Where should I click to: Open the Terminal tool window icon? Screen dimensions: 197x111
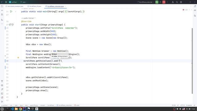(x=2, y=93)
